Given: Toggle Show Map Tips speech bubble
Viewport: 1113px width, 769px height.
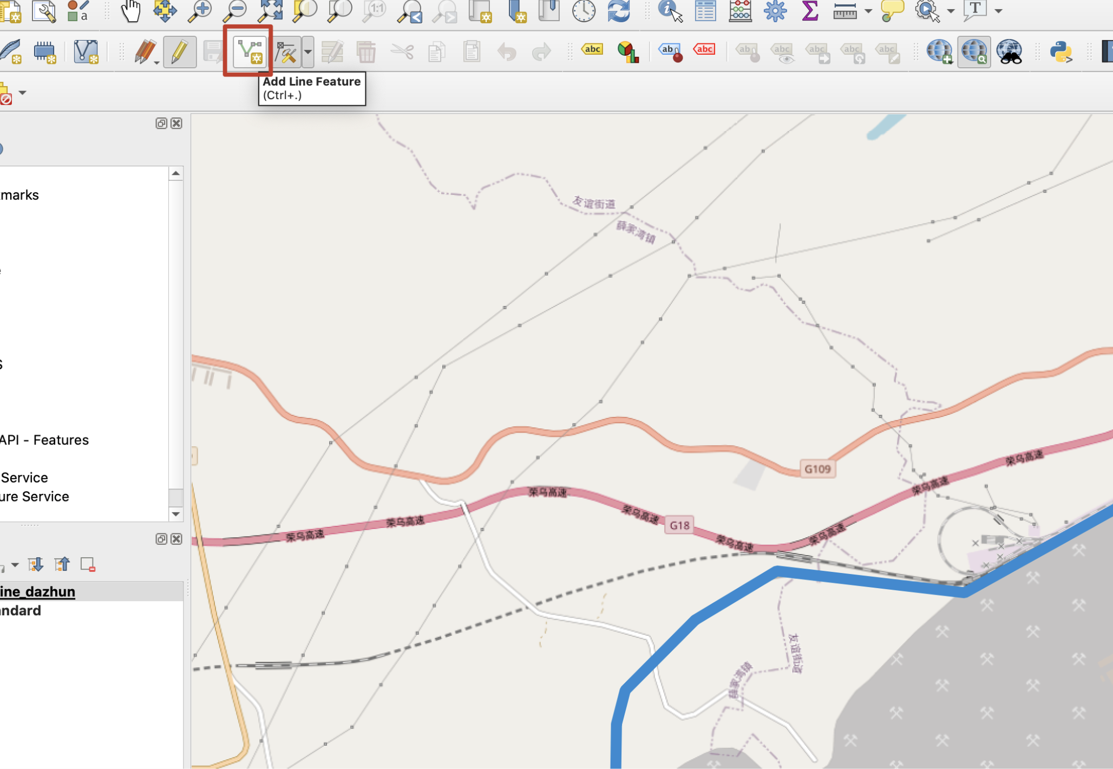Looking at the screenshot, I should click(892, 10).
